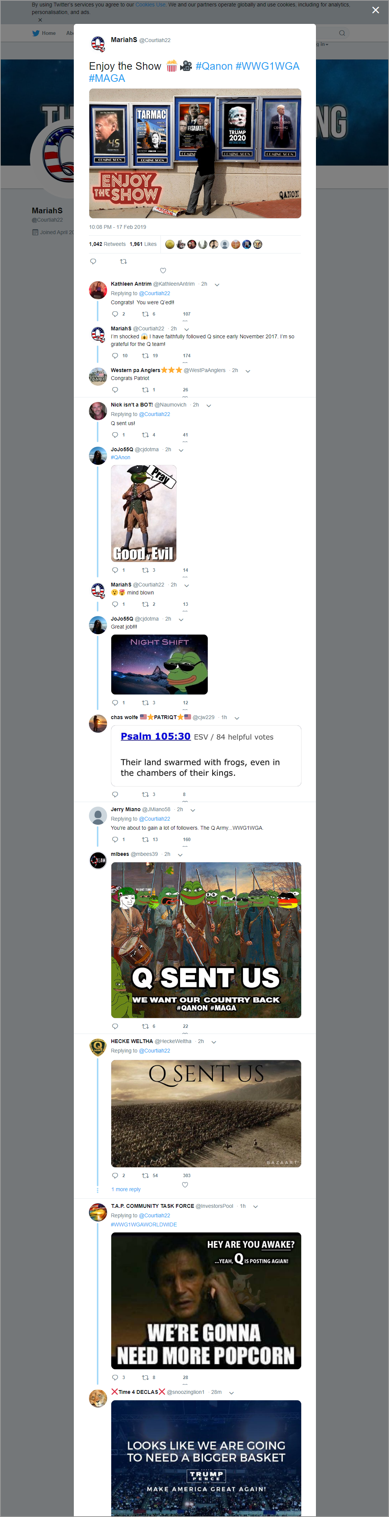Open dropdown chevron on Nick isn't a BOT! reply
This screenshot has width=389, height=1517.
(209, 405)
